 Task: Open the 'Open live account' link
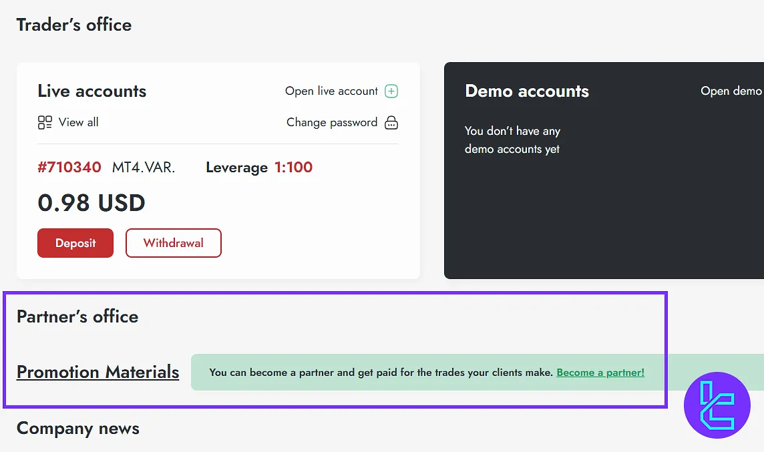pyautogui.click(x=331, y=91)
